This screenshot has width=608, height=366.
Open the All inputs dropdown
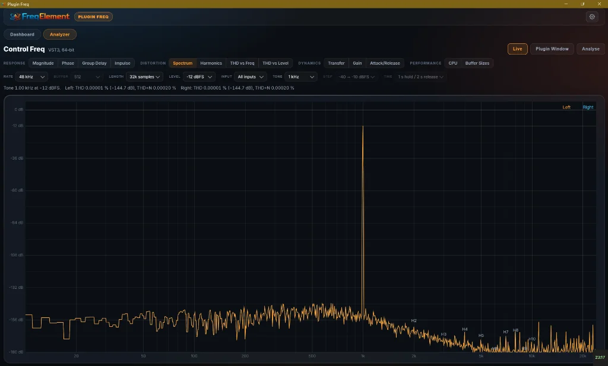point(251,77)
